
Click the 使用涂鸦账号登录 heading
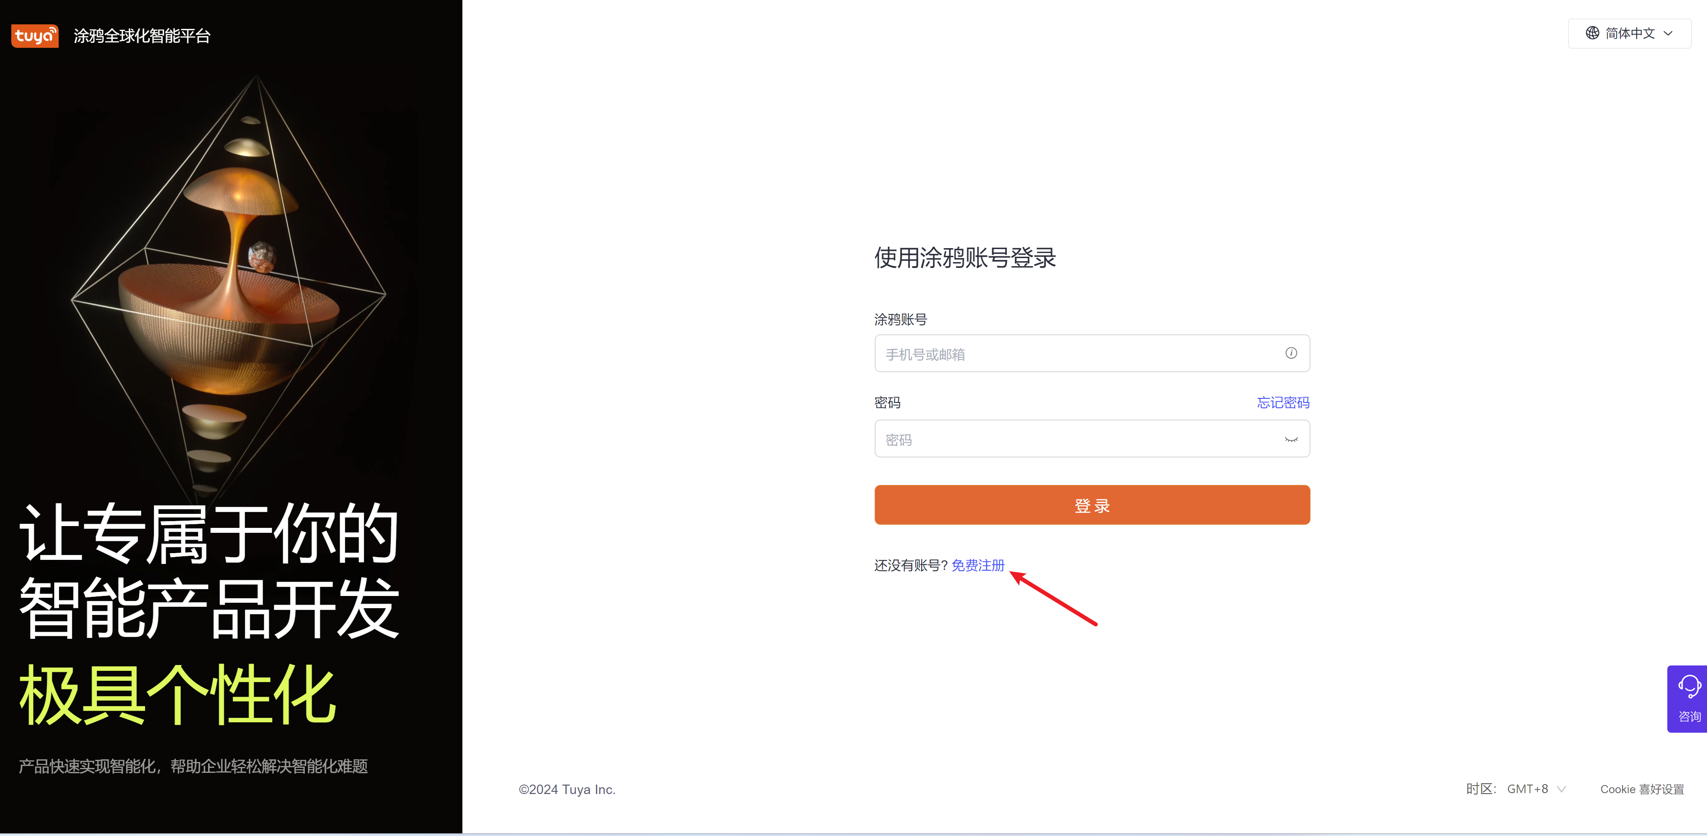tap(965, 258)
